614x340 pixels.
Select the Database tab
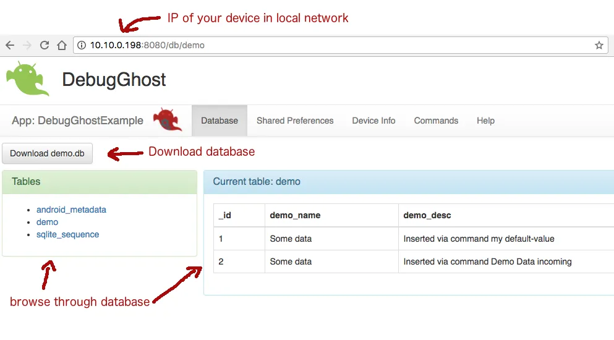pos(220,121)
